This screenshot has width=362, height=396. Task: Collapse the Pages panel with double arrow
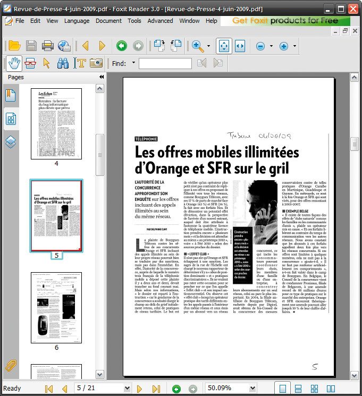[102, 77]
